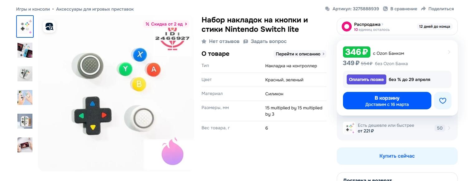Click the Купить сейчас button

pos(397,156)
